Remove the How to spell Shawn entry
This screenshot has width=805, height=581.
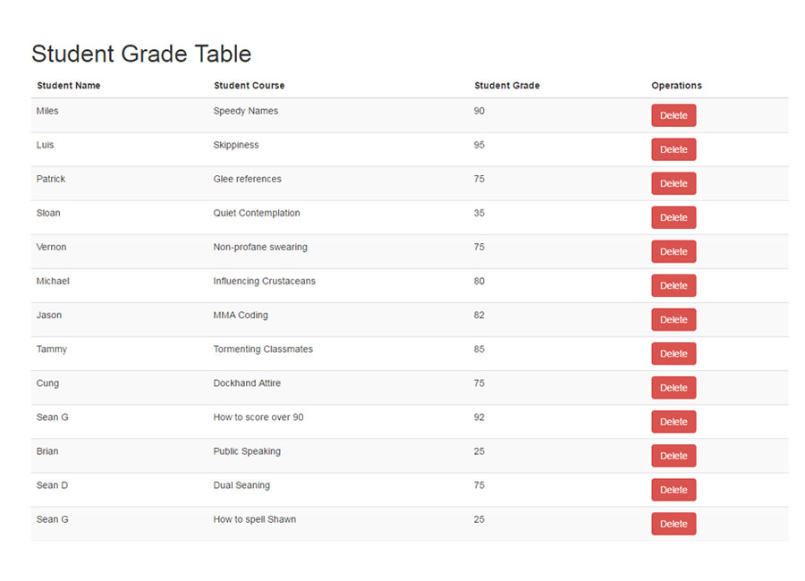point(674,524)
